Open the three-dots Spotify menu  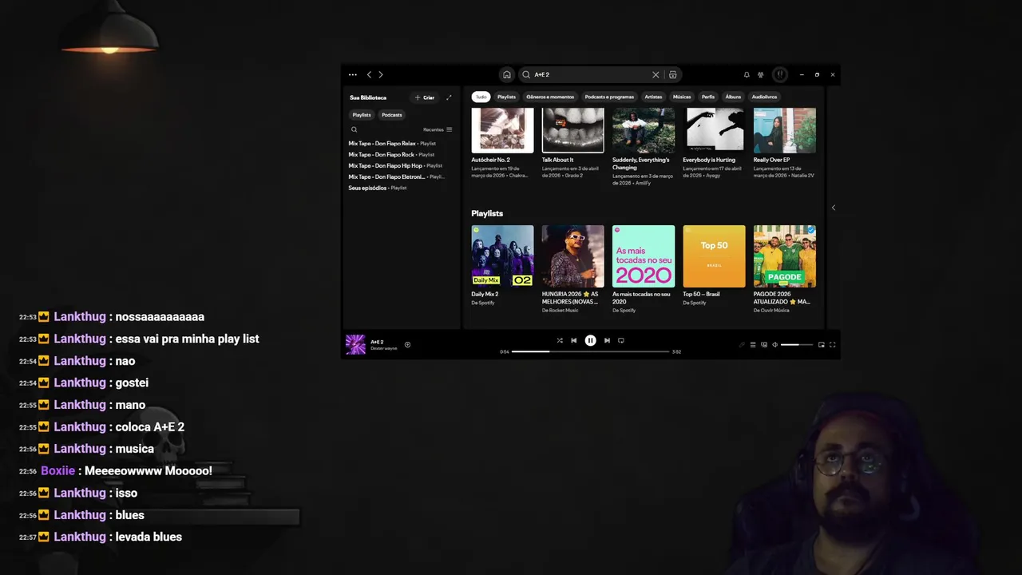point(353,74)
